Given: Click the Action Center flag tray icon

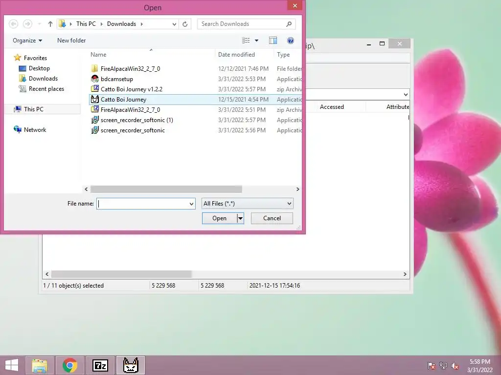Looking at the screenshot, I should [x=432, y=365].
